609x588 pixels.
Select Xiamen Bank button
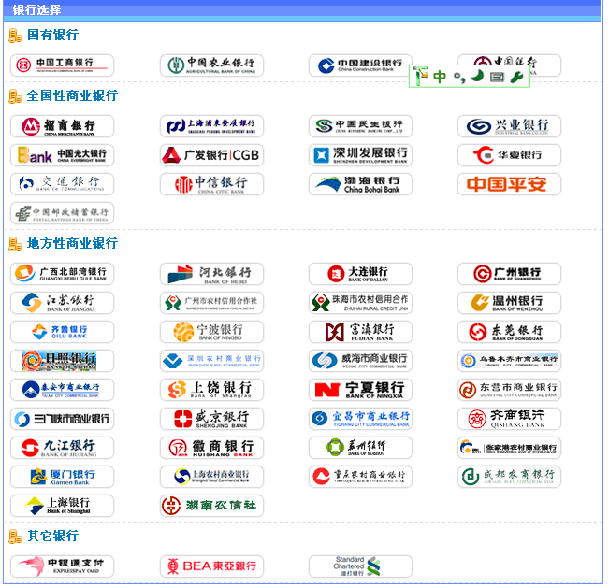click(62, 477)
